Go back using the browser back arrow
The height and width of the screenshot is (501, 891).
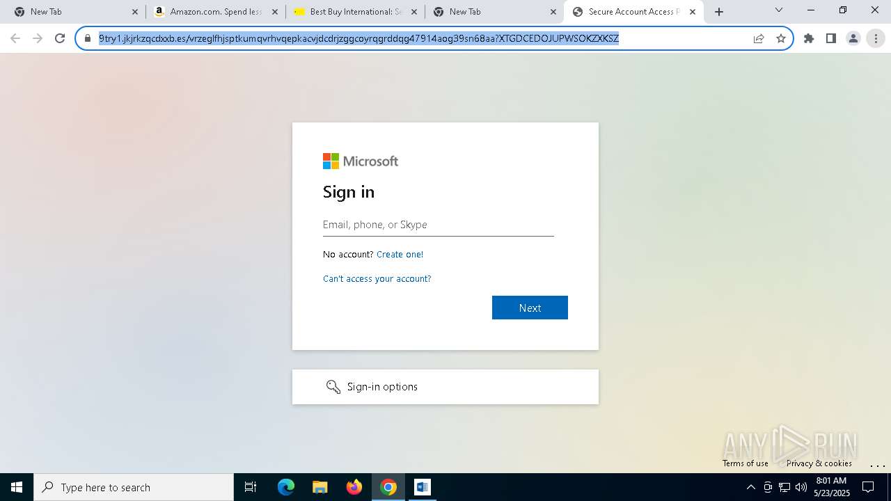tap(15, 39)
